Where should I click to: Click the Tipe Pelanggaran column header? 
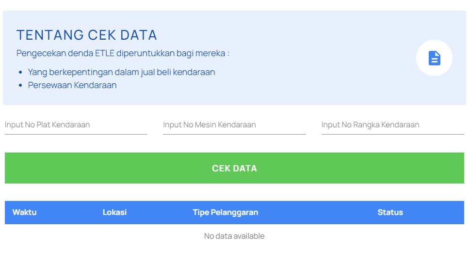225,213
